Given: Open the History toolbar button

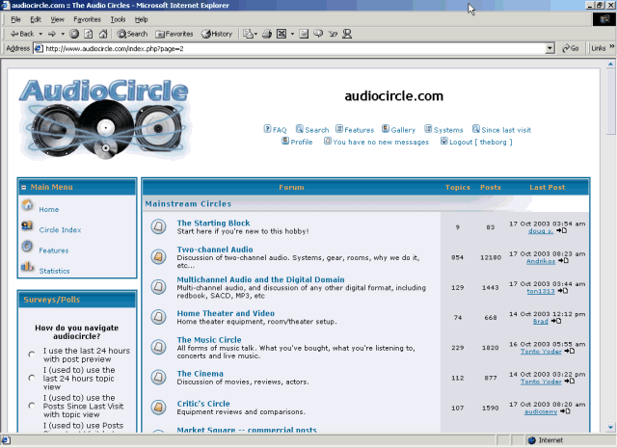Looking at the screenshot, I should (217, 34).
